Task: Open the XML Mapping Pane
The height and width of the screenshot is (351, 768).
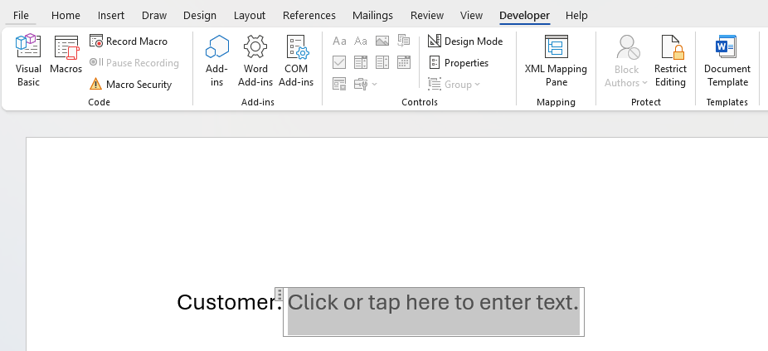Action: coord(556,61)
